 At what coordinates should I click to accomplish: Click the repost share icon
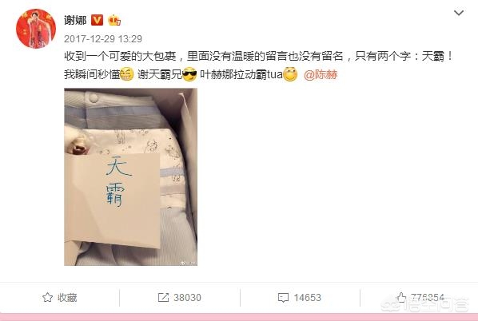point(163,298)
